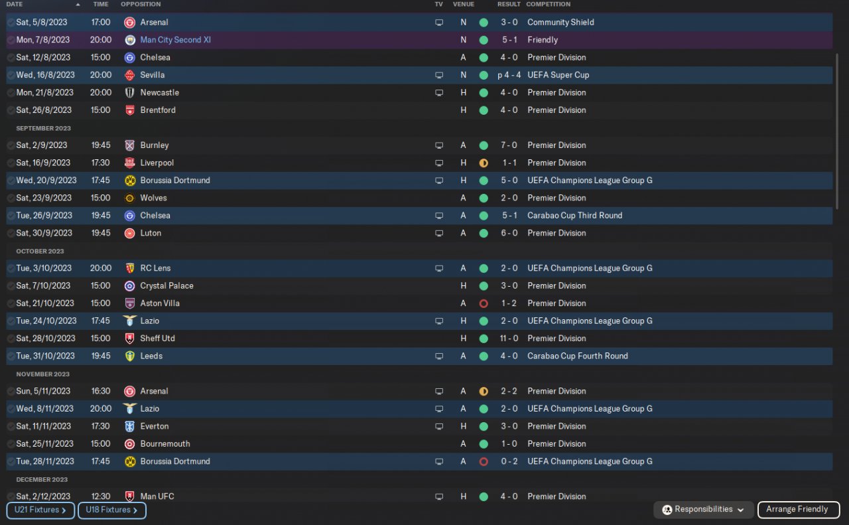Click the TV broadcast icon for Newcastle match
This screenshot has width=849, height=525.
click(438, 93)
